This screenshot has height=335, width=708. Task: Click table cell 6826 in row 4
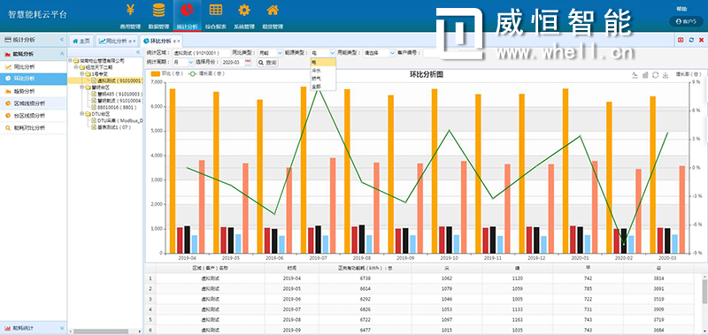point(366,309)
